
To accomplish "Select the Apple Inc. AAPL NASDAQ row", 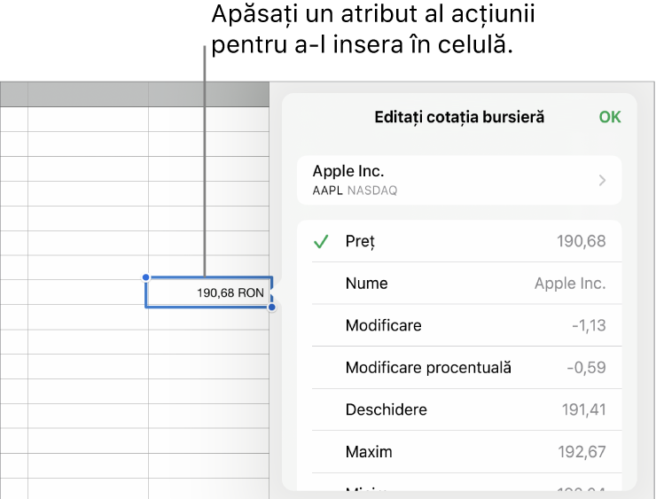I will [x=443, y=180].
